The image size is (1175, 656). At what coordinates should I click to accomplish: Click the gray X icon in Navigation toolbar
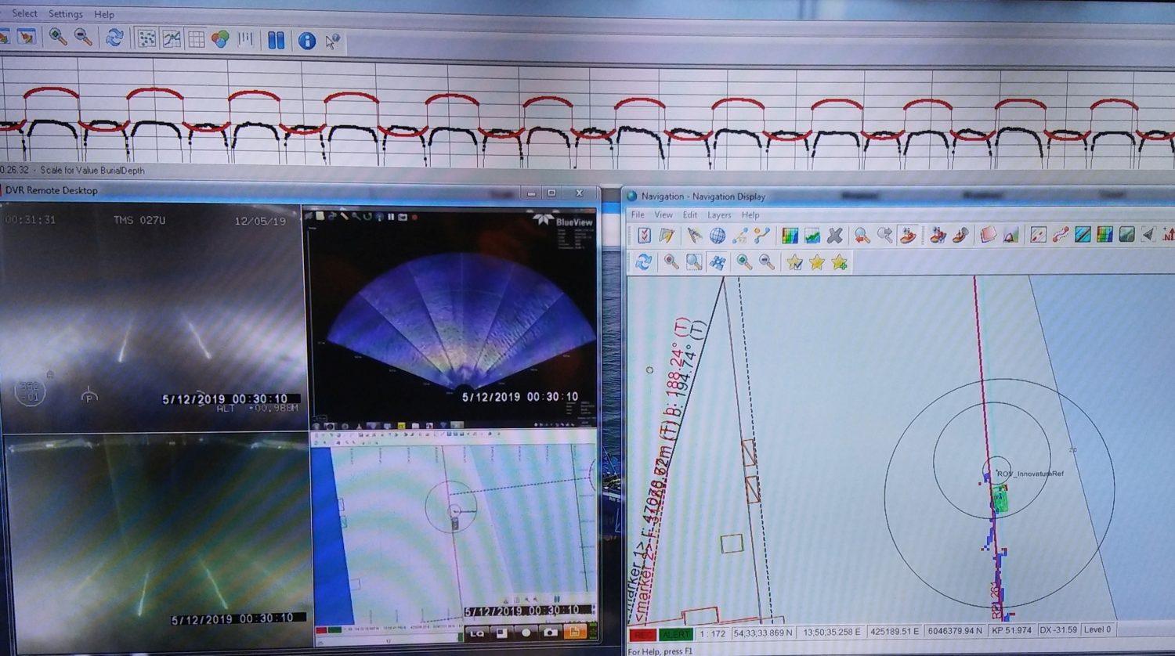(x=835, y=235)
